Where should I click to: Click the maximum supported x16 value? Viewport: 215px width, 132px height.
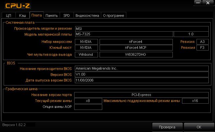tap(195, 101)
